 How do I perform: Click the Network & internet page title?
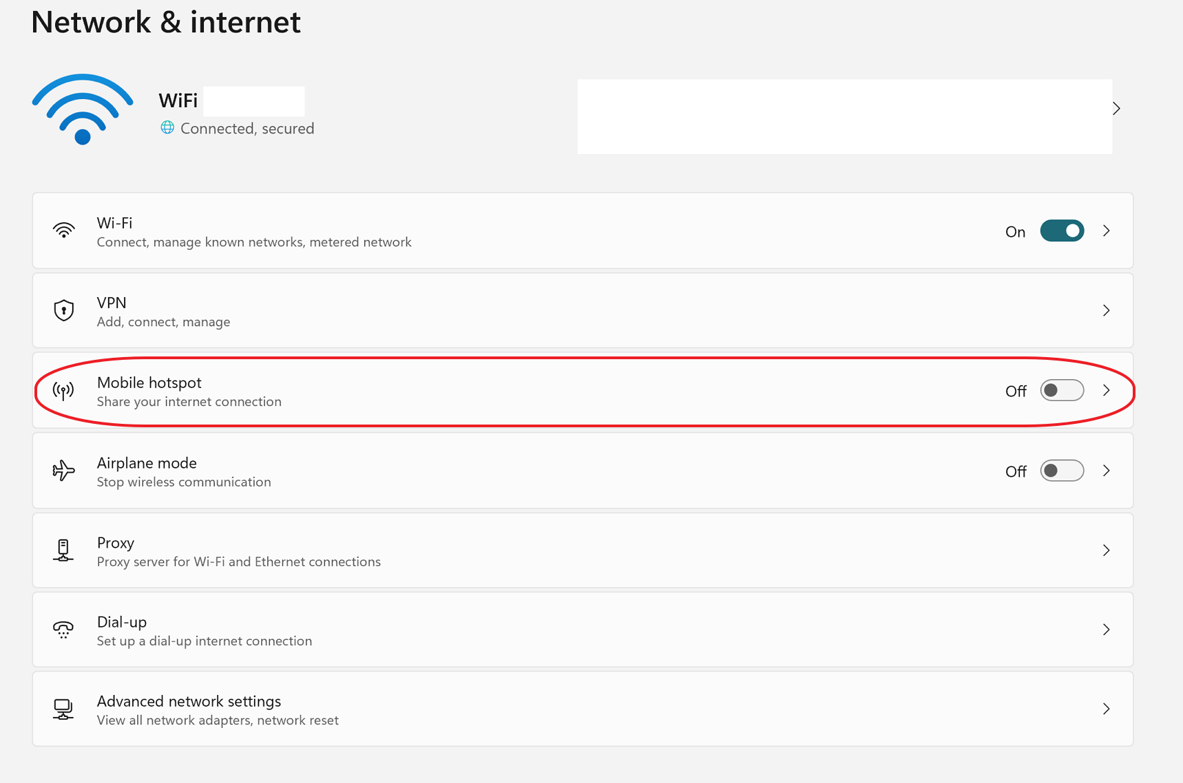(166, 22)
